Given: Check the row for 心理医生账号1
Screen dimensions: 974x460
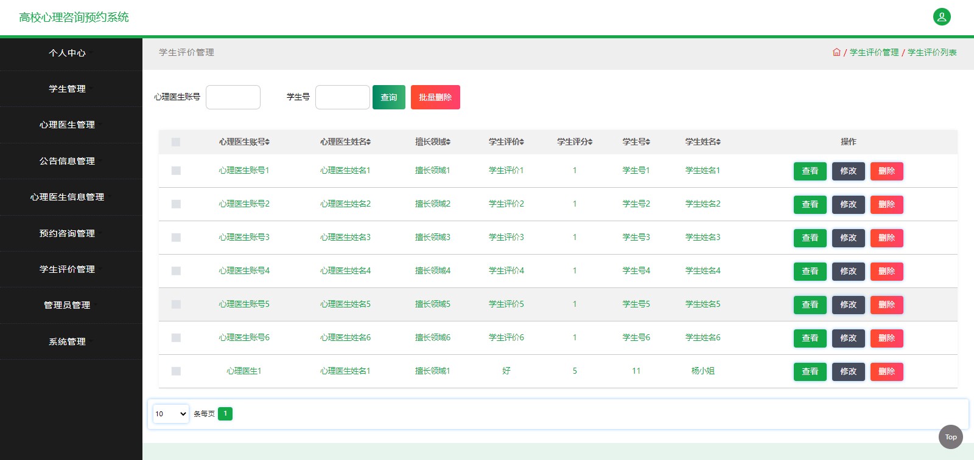Looking at the screenshot, I should point(176,171).
